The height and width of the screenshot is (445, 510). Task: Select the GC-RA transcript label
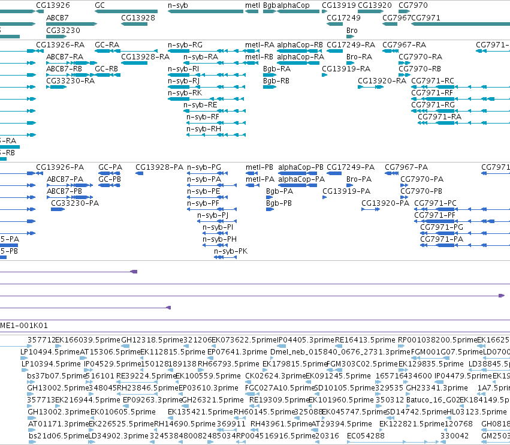point(107,44)
